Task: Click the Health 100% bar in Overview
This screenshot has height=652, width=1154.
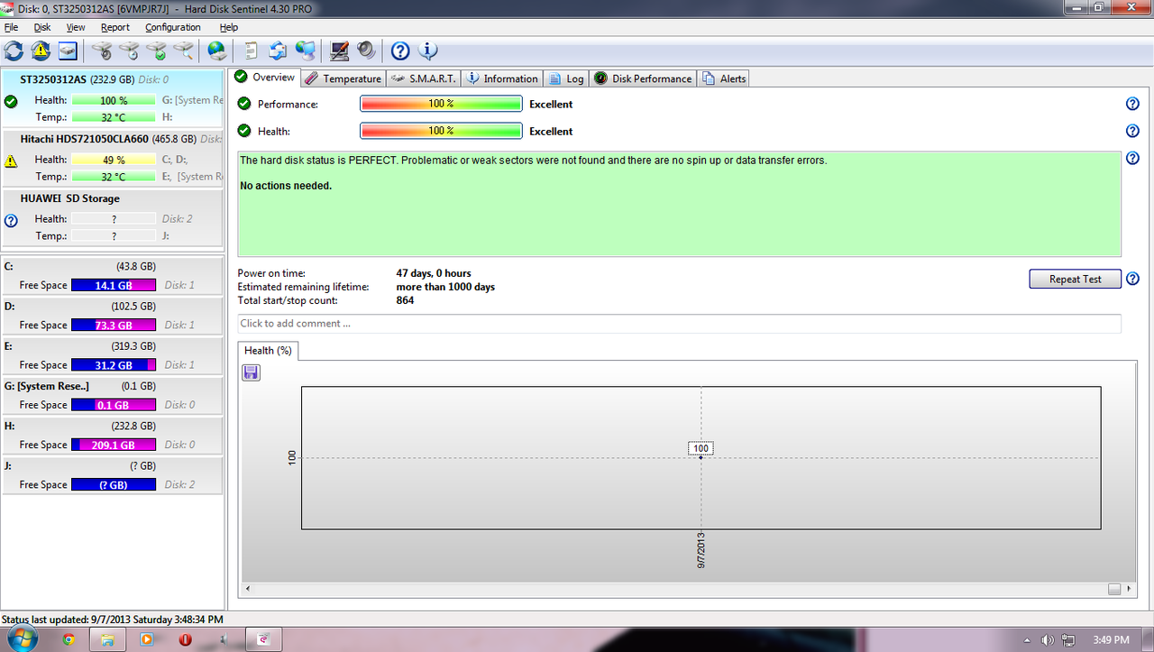Action: click(441, 131)
